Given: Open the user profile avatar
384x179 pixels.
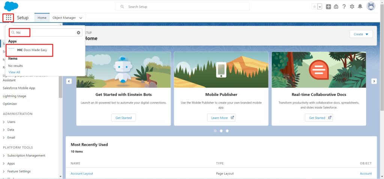Looking at the screenshot, I should coord(371,6).
